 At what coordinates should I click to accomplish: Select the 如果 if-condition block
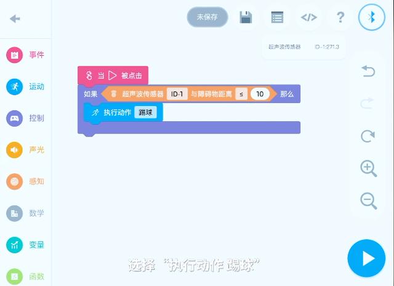click(x=90, y=94)
